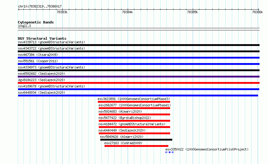Select the red bar for dgv818n223
This screenshot has height=164, width=268.
pos(139,83)
